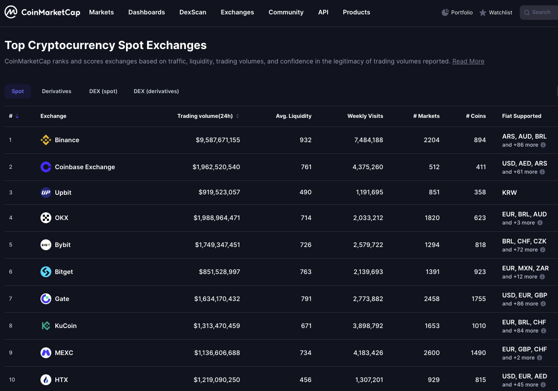The image size is (558, 391).
Task: Focus the Search input field
Action: pyautogui.click(x=539, y=13)
